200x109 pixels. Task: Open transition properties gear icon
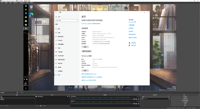[x=169, y=97]
